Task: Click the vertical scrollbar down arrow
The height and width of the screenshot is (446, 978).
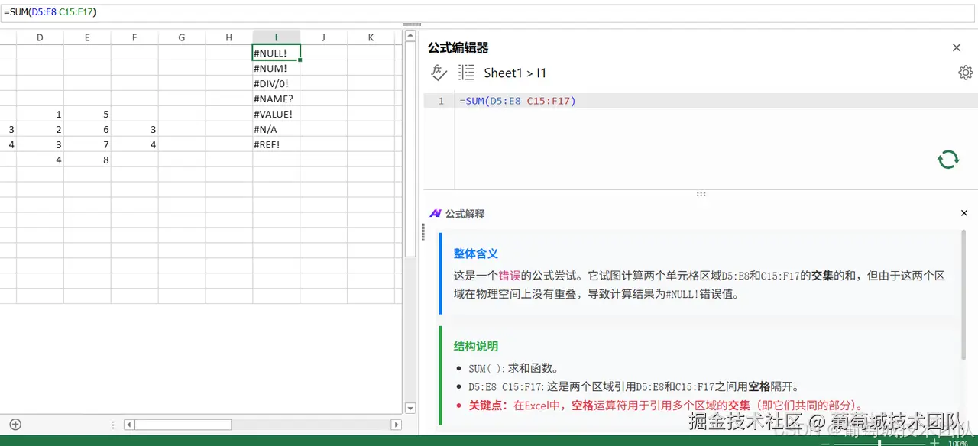Action: (x=410, y=409)
